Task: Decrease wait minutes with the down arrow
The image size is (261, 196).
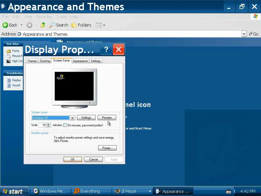Action: pyautogui.click(x=48, y=126)
